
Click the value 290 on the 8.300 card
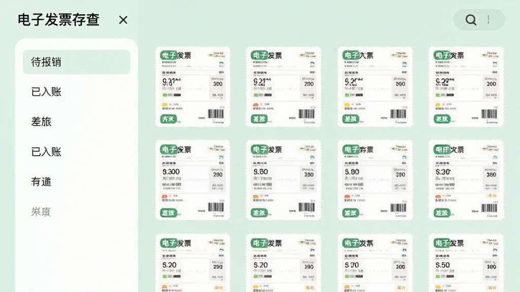pos(217,174)
